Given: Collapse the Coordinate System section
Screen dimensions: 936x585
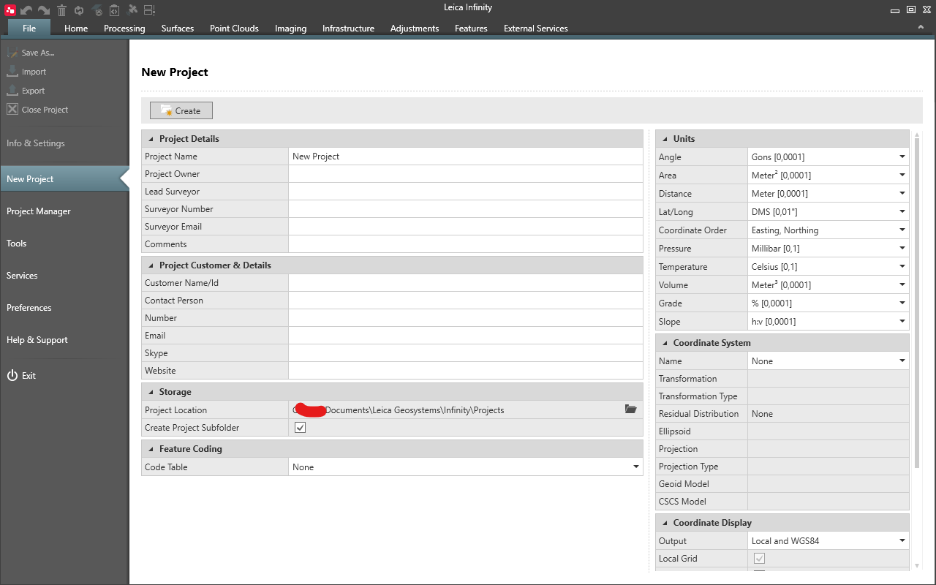Looking at the screenshot, I should pyautogui.click(x=665, y=343).
